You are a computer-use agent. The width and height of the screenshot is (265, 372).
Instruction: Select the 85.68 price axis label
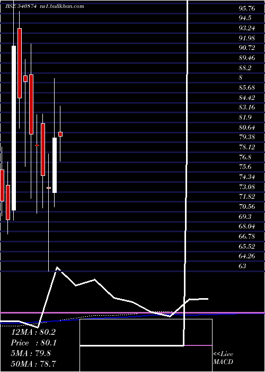[x=247, y=88]
